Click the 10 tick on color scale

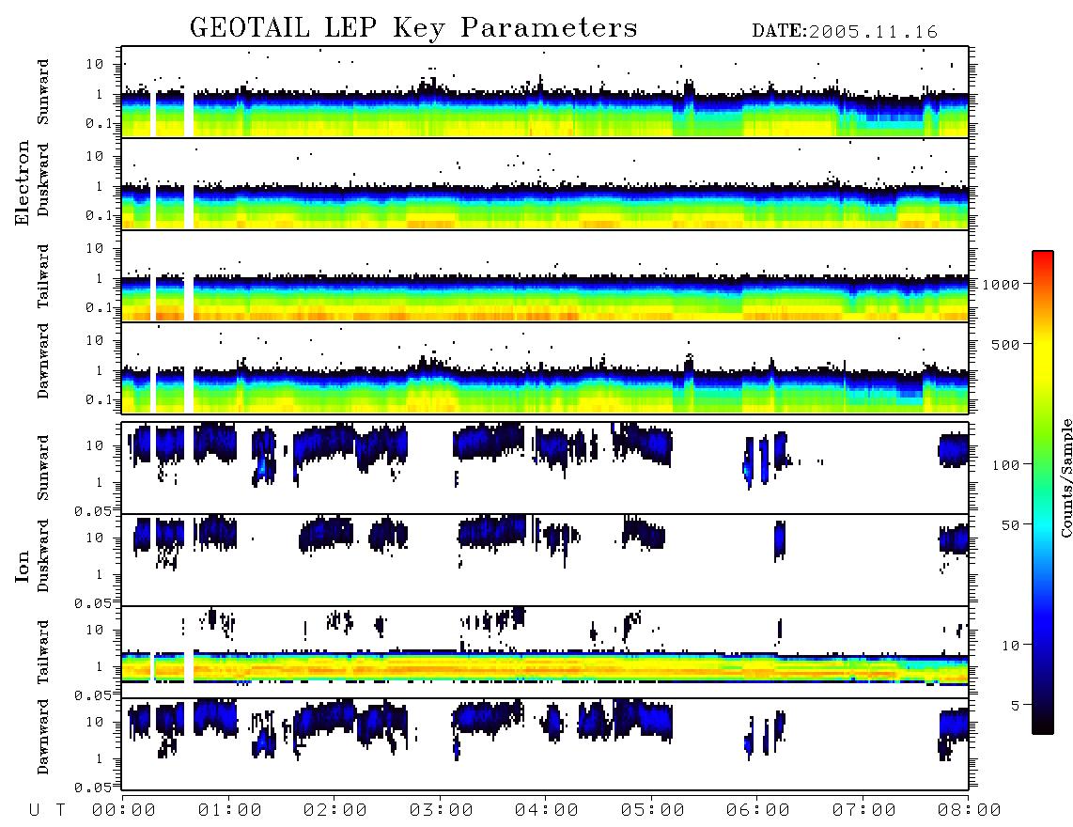(x=1010, y=646)
